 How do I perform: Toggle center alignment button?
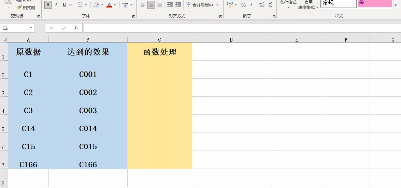point(151,5)
